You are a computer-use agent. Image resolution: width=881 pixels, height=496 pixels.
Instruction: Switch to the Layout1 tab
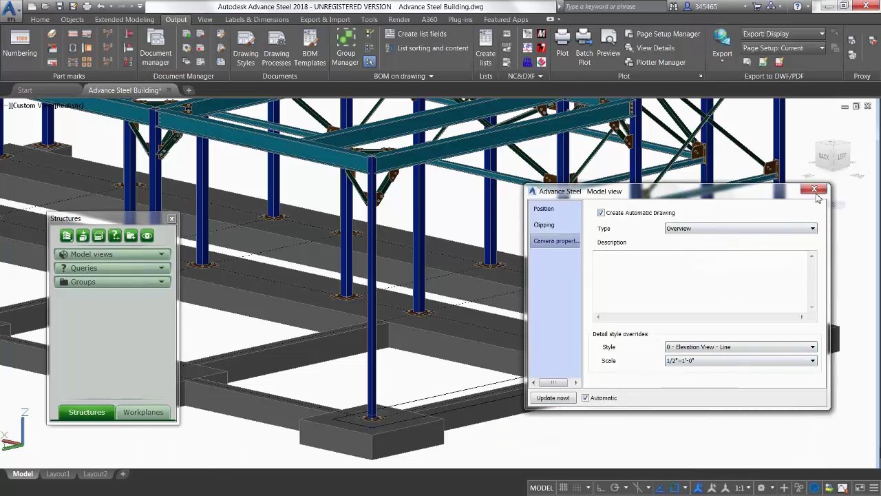pyautogui.click(x=58, y=474)
